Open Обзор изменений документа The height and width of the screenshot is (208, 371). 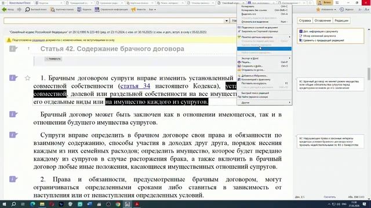pos(317,36)
